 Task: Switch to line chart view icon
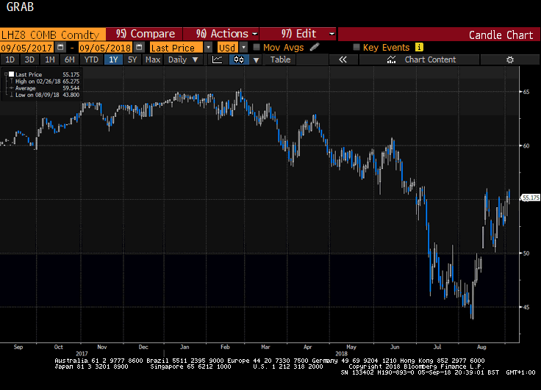218,59
